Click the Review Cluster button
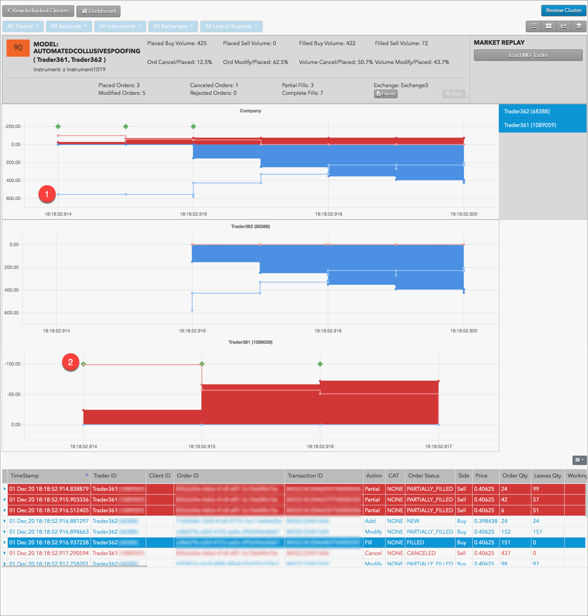This screenshot has width=588, height=616. pos(564,10)
